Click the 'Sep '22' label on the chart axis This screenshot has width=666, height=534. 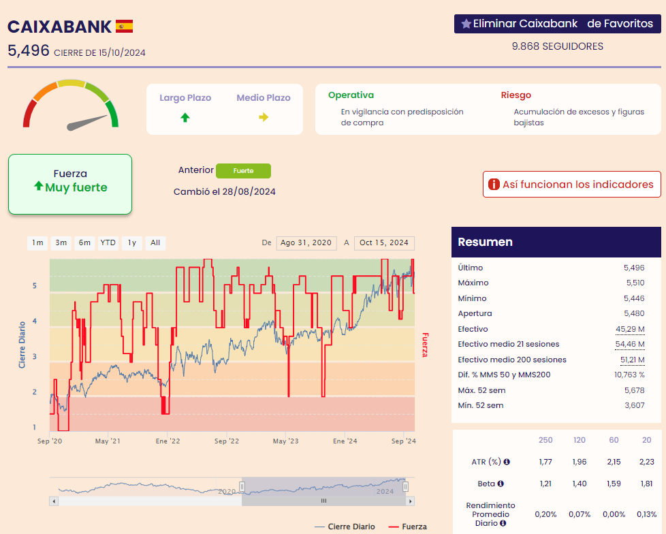[227, 441]
